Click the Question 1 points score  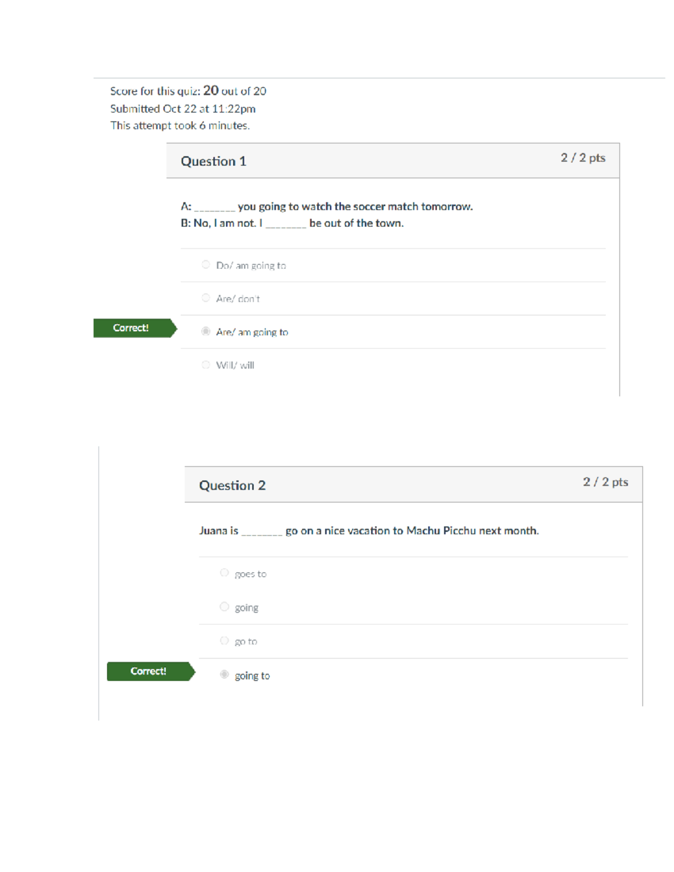click(582, 158)
